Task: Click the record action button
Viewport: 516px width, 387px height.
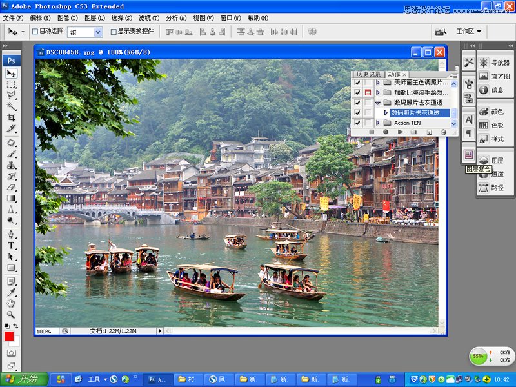Action: tap(386, 132)
